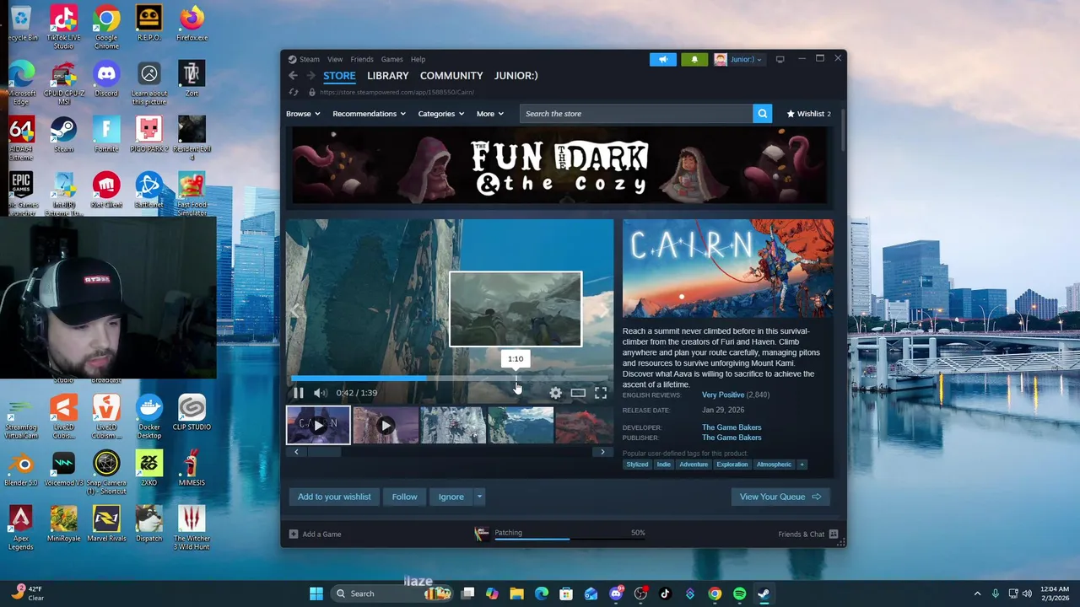This screenshot has height=607, width=1080.
Task: Follow the Cairn game
Action: point(404,497)
